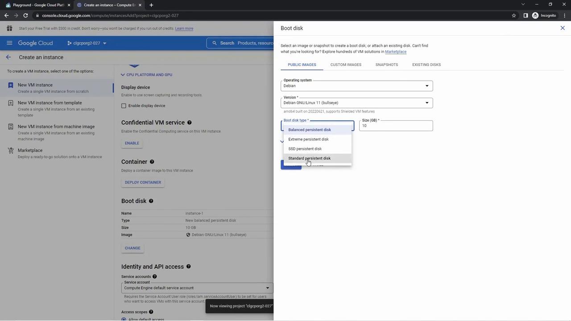Close the Boot disk panel
Image resolution: width=571 pixels, height=321 pixels.
(x=563, y=28)
